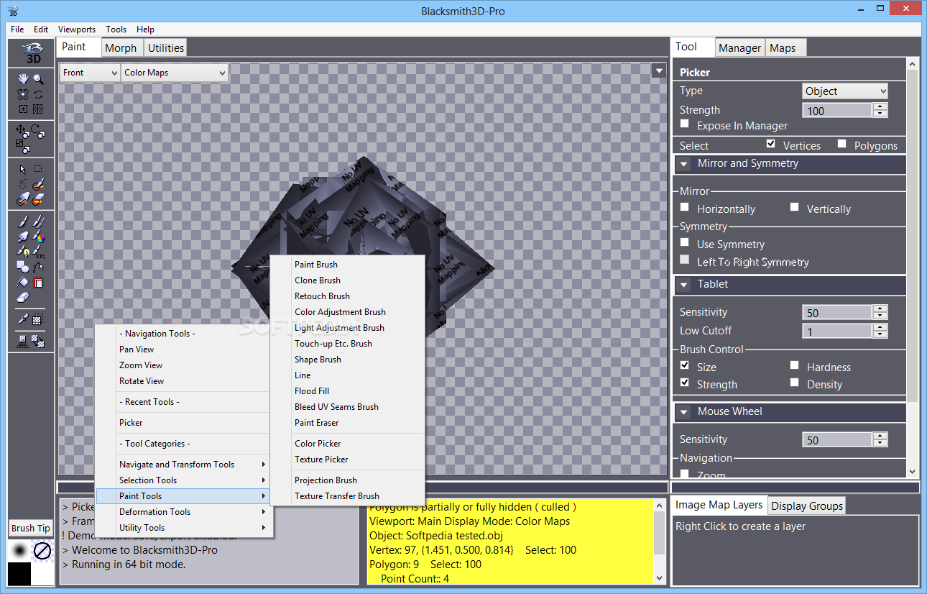This screenshot has width=927, height=594.
Task: Select the Zoom magnifier icon in the left toolbar
Action: pos(38,79)
